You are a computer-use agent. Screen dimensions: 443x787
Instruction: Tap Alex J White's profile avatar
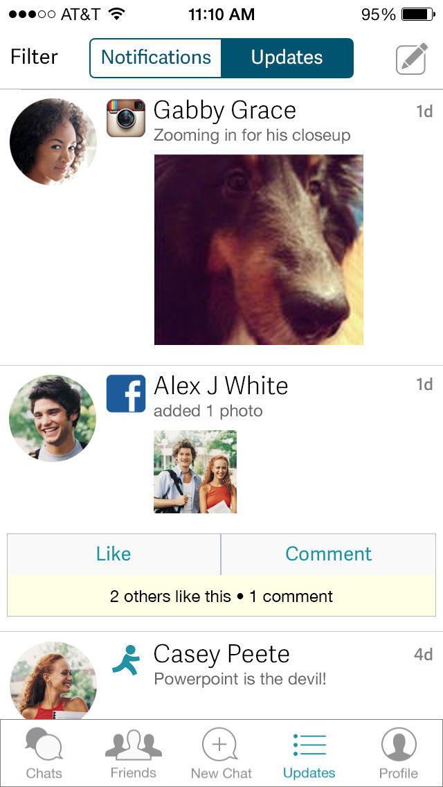(53, 418)
